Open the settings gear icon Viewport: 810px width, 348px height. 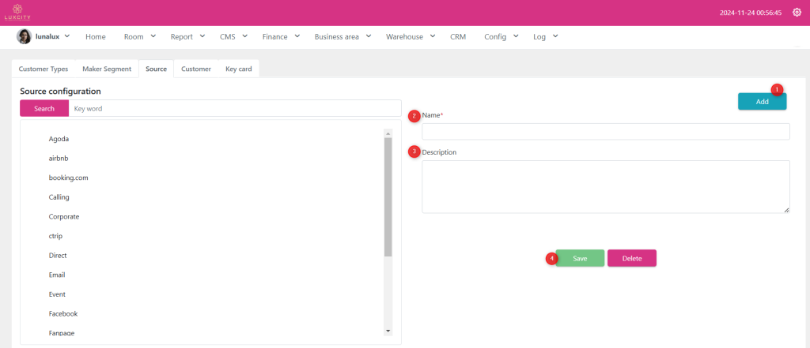tap(797, 13)
